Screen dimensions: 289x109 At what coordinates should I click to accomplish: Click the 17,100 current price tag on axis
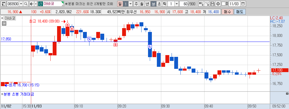click(280, 70)
